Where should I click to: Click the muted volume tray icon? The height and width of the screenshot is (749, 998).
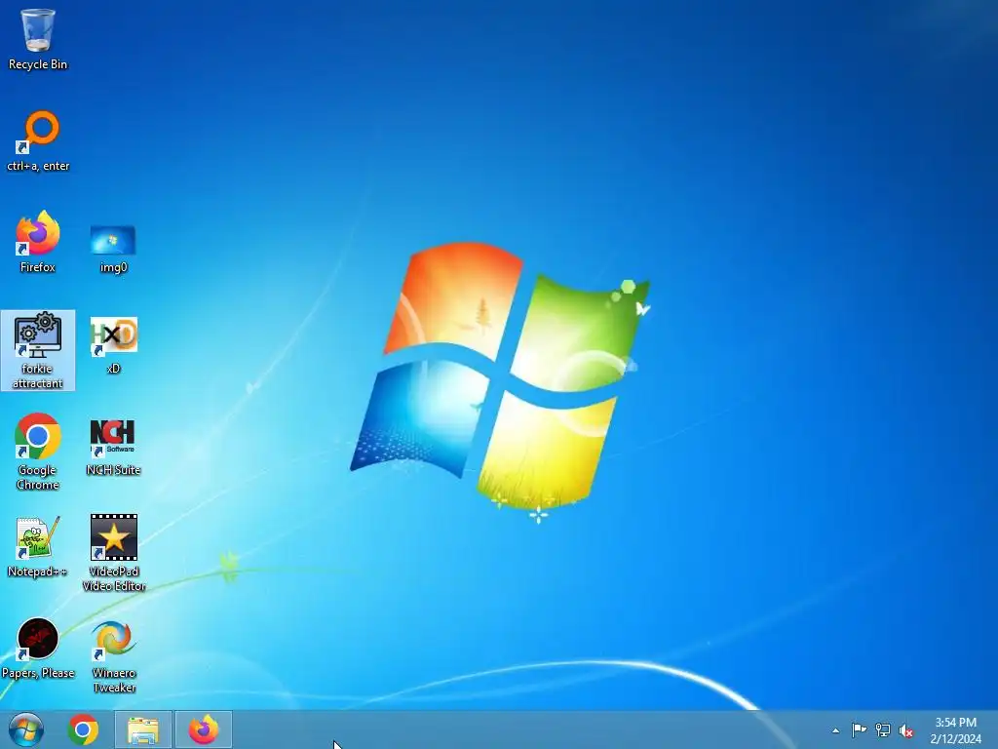[x=905, y=730]
